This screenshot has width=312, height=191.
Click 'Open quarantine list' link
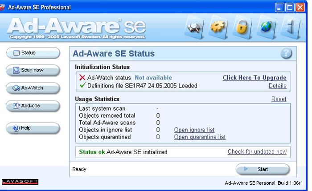[200, 137]
